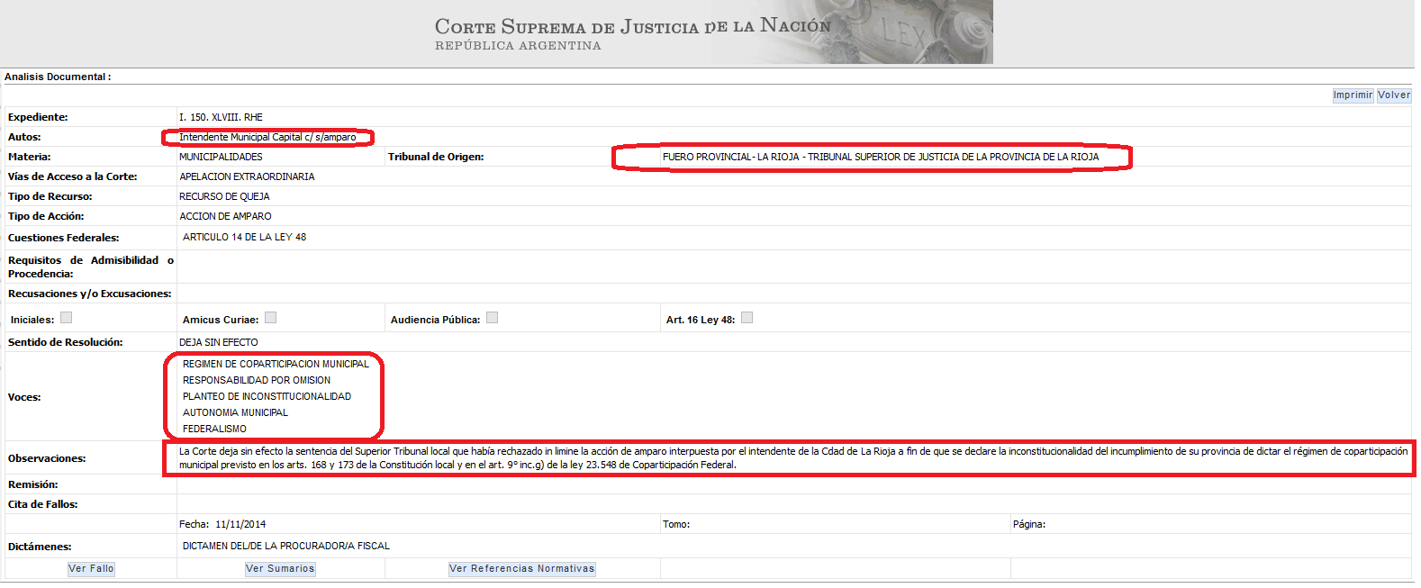
Task: Select the voz 'REGIMEN DE COPARTICIPACION MUNICIPAL'
Action: (x=276, y=365)
